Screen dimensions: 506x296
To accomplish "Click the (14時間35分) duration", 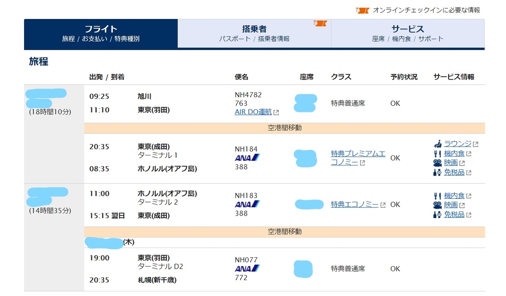I will point(50,211).
